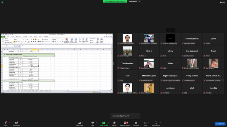Open the Formulas ribbon tab
Screen dimensions: 227x127
tap(26, 37)
